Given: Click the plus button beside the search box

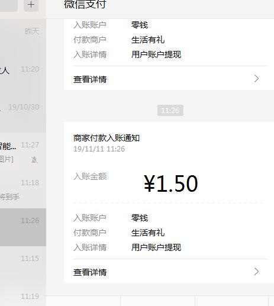Looking at the screenshot, I should pyautogui.click(x=31, y=5).
